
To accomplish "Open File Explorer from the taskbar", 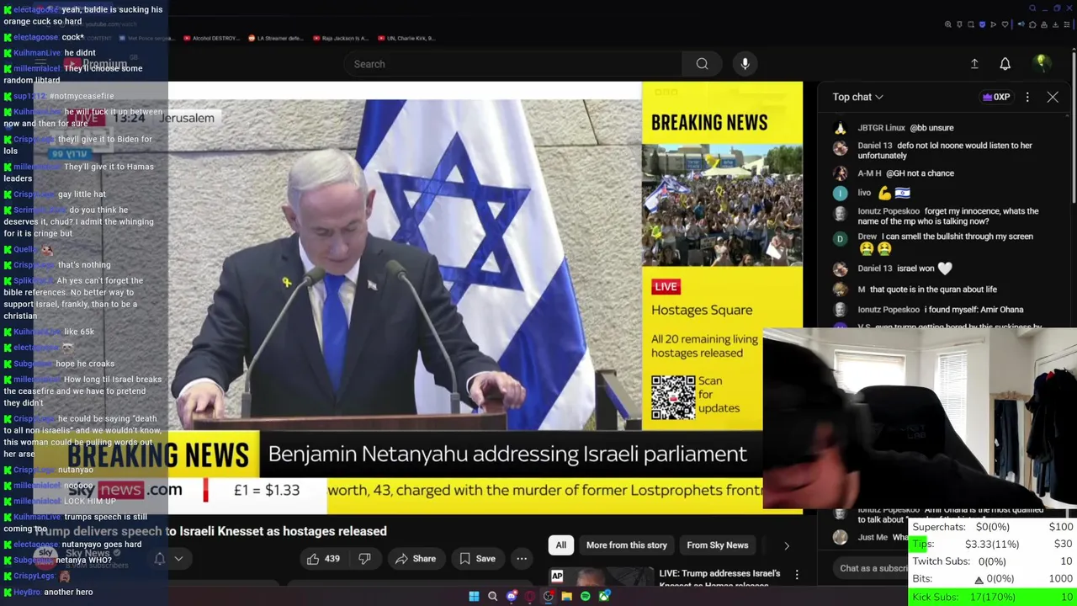I will coord(566,597).
